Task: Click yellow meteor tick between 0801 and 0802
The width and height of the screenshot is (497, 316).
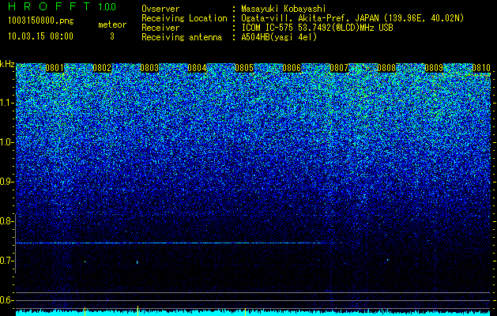Action: pyautogui.click(x=85, y=311)
